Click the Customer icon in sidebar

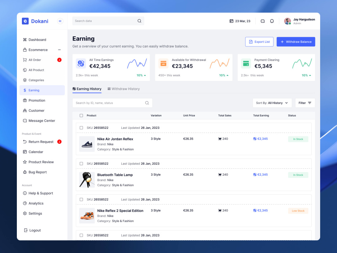(25, 110)
